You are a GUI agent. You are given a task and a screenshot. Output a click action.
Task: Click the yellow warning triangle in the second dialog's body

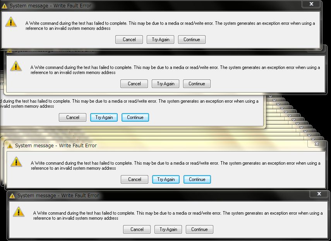(x=16, y=66)
